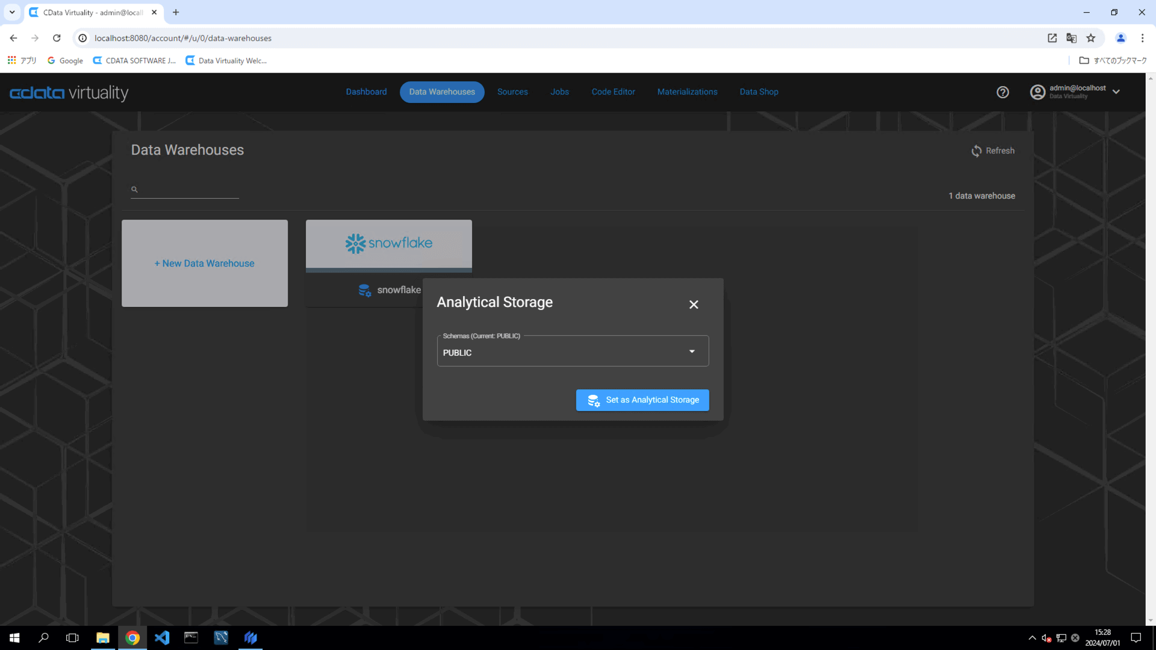
Task: Go to the Code Editor tab
Action: [613, 92]
